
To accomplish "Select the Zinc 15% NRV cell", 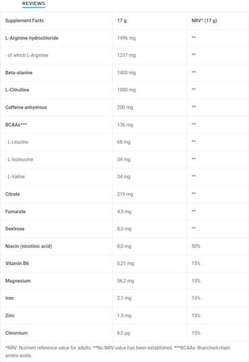I will coord(196,316).
